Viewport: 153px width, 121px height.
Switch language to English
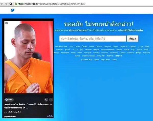click(x=115, y=46)
